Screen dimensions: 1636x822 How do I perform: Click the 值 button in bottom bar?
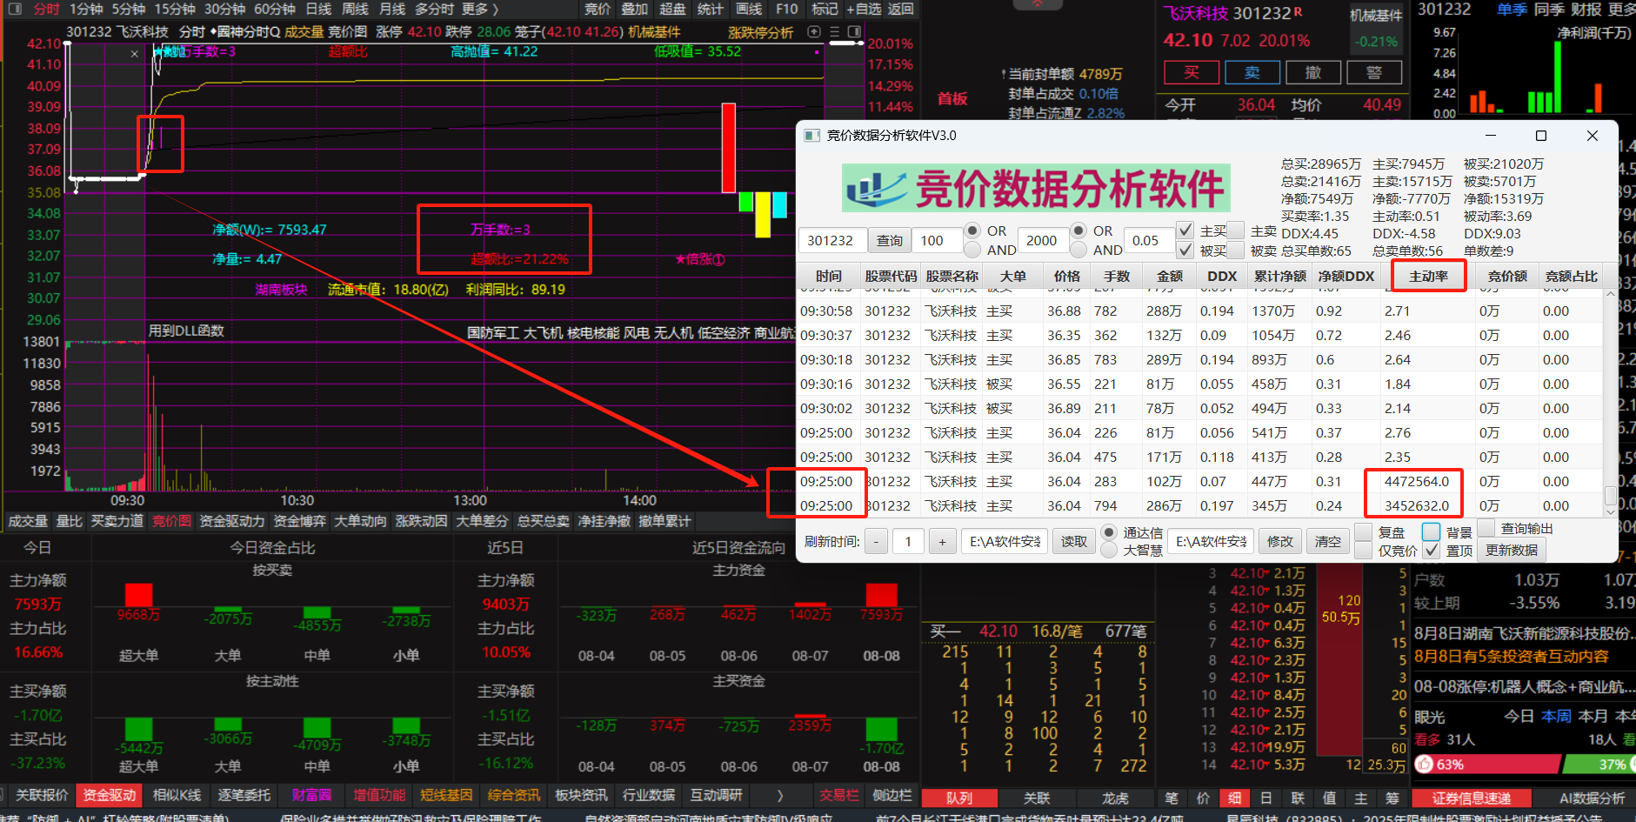(x=1329, y=798)
